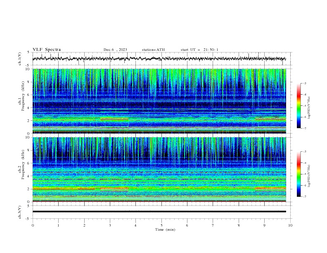Click the "1" tick label on the time axis
This screenshot has width=327, height=253.
pos(58,225)
